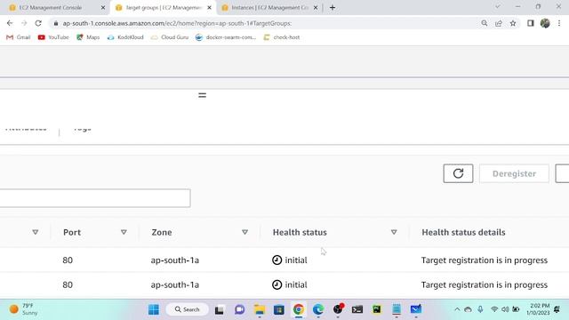Open the Maps bookmark
The image size is (569, 320).
(88, 37)
